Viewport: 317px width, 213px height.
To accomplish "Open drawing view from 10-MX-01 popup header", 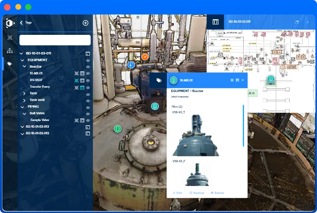I will (x=237, y=80).
